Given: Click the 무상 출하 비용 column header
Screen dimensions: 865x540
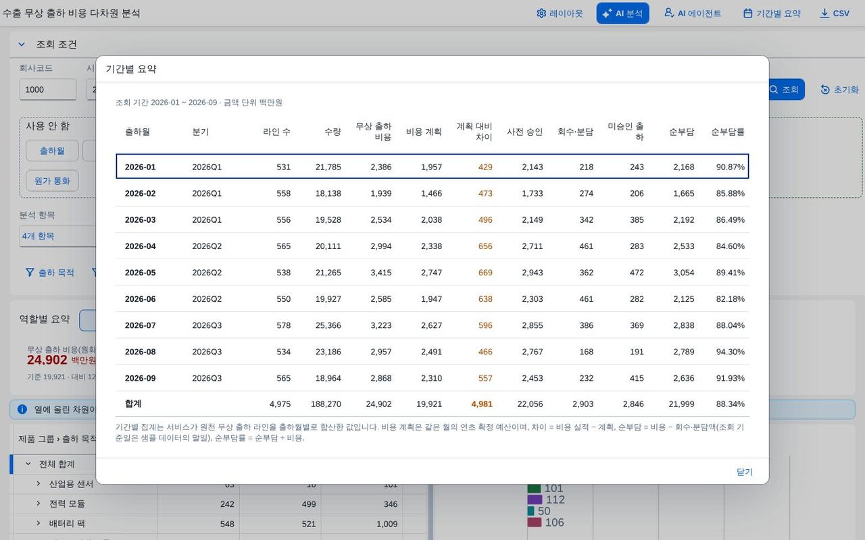Looking at the screenshot, I should click(374, 132).
